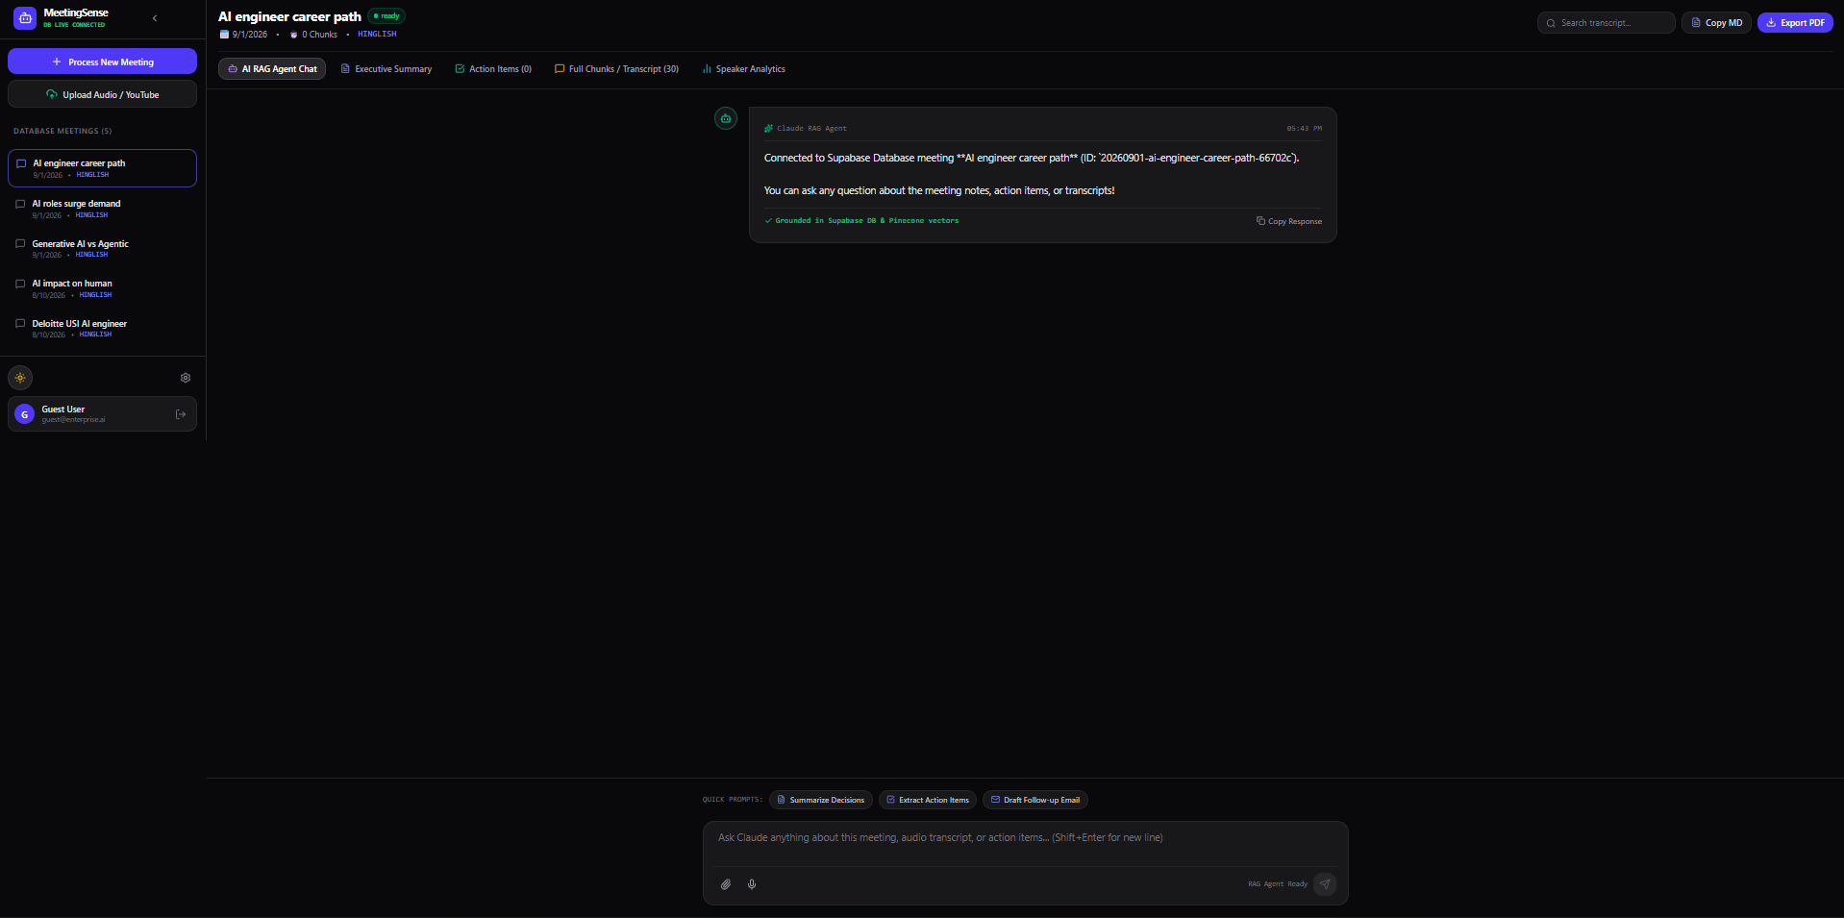Click the paperclip attachment icon

pos(726,884)
